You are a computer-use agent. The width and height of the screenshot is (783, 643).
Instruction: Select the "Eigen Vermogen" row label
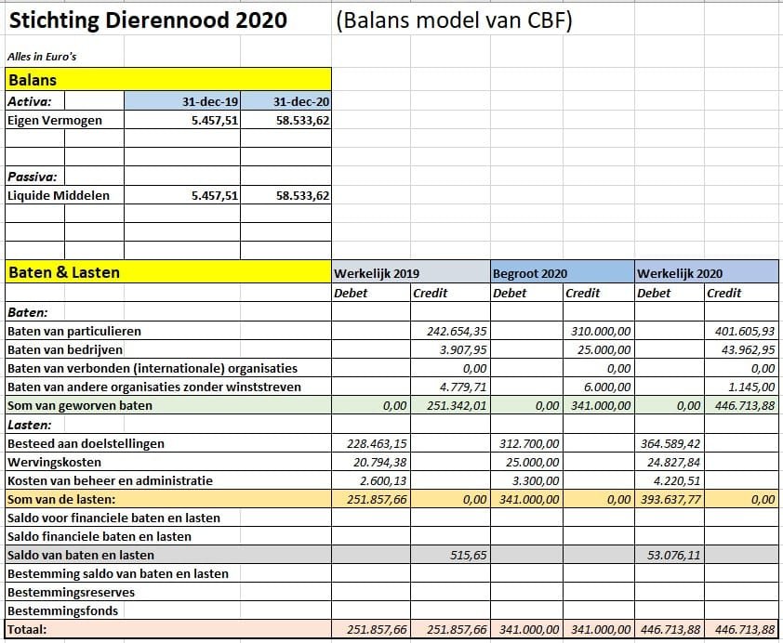55,120
